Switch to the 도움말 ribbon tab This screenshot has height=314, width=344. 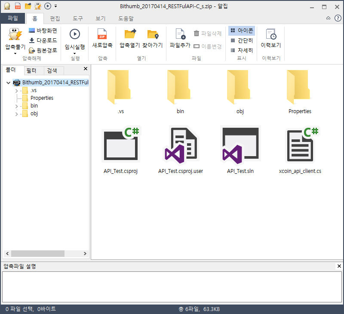(126, 18)
